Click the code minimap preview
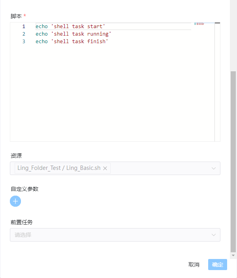This screenshot has width=237, height=278. 199,24
